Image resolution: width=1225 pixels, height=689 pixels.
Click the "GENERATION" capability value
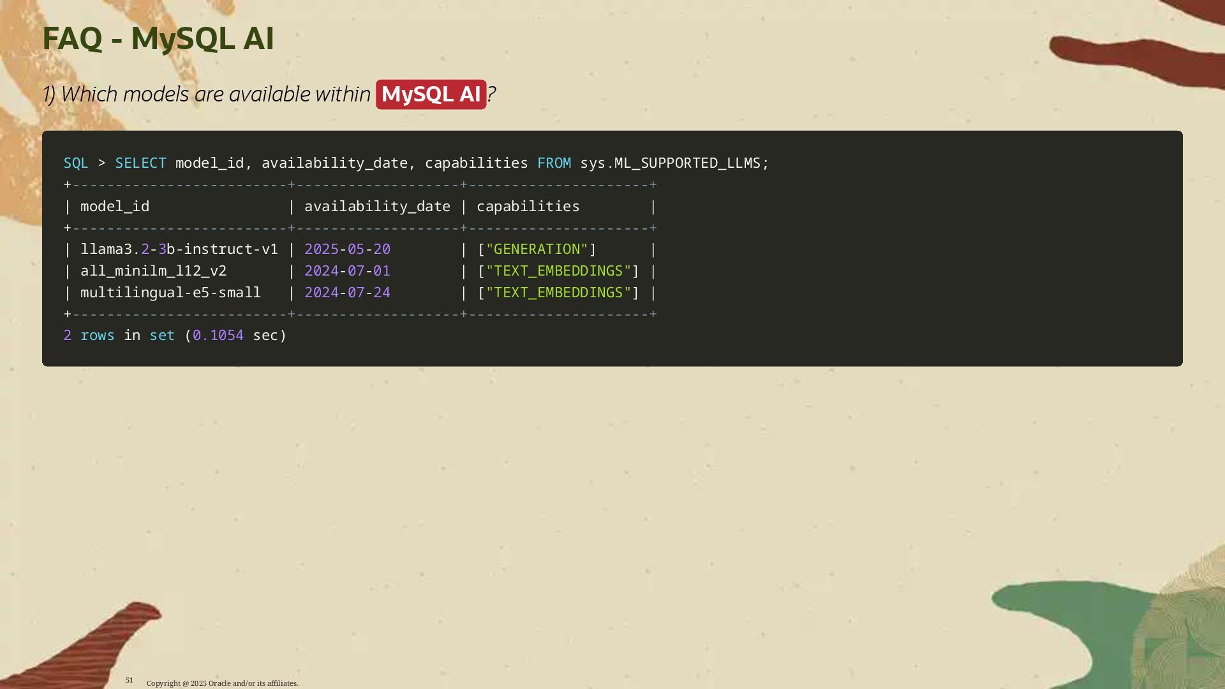coord(537,249)
